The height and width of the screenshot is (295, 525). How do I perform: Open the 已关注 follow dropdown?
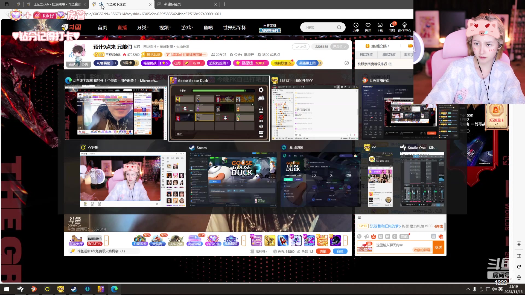pyautogui.click(x=339, y=47)
